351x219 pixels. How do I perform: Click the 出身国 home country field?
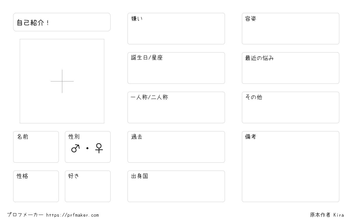pos(176,186)
